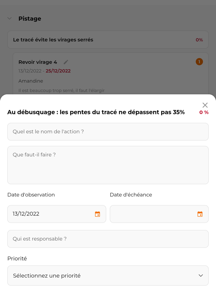
Task: Open the "Sélectionnez une priorité" dropdown
Action: point(108,275)
